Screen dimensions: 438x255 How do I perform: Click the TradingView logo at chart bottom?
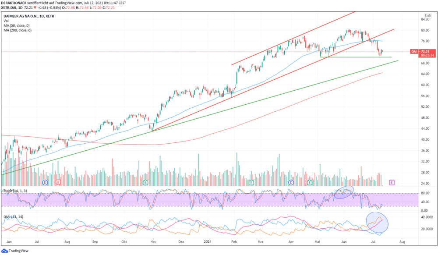pos(15,251)
